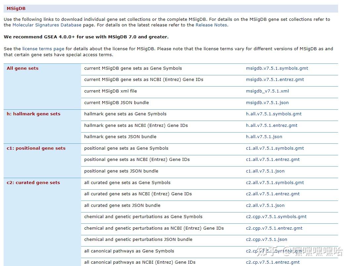The width and height of the screenshot is (352, 266).
Task: Download c2.cgp.v7.5.1.json perturbations bundle
Action: [x=266, y=239]
